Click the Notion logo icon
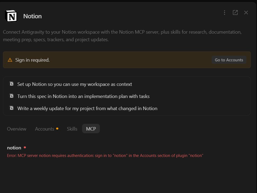 (x=11, y=16)
